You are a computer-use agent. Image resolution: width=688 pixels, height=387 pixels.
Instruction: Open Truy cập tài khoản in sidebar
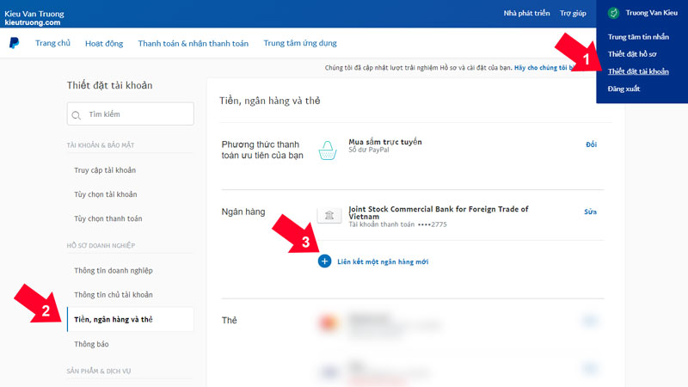point(105,170)
